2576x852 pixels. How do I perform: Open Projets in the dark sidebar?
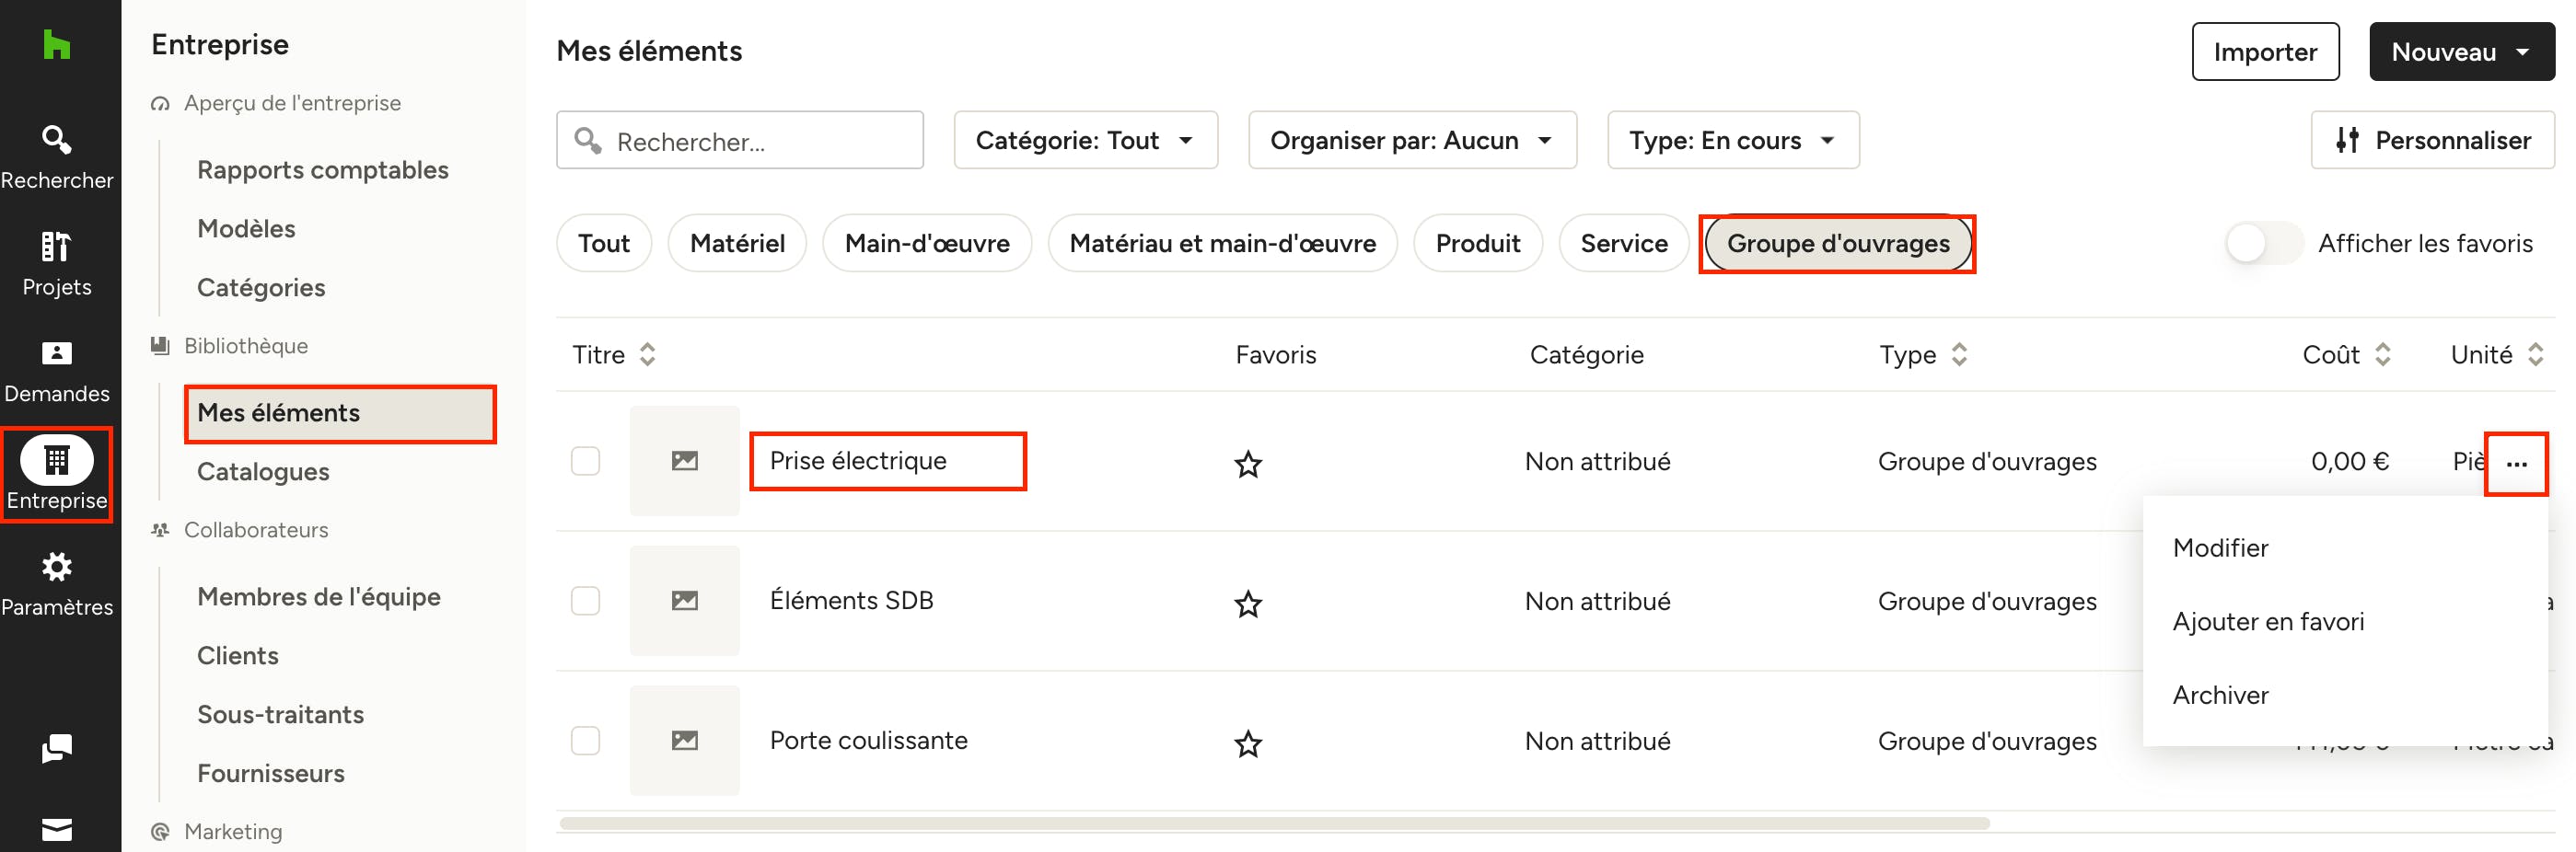pos(57,265)
